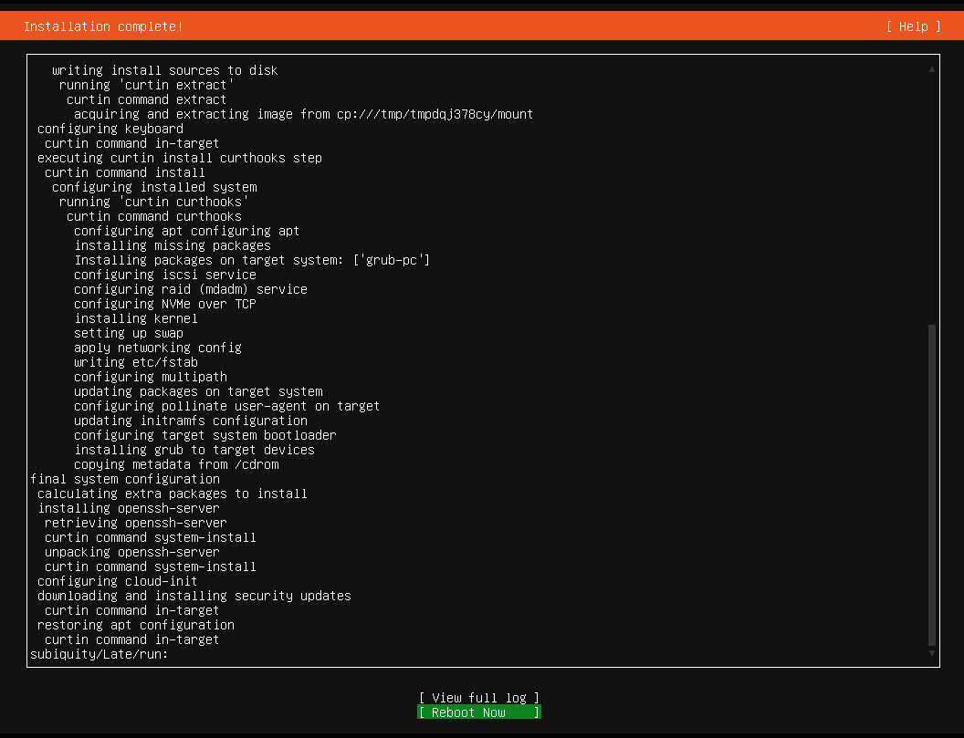Click 'configuring apt configuring apt' line
This screenshot has height=738, width=964.
(x=187, y=231)
